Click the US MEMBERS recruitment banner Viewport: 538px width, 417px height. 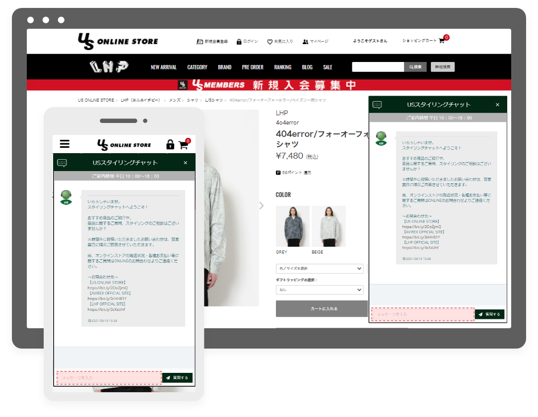pos(269,85)
